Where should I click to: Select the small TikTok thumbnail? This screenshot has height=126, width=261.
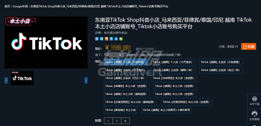(x=22, y=78)
